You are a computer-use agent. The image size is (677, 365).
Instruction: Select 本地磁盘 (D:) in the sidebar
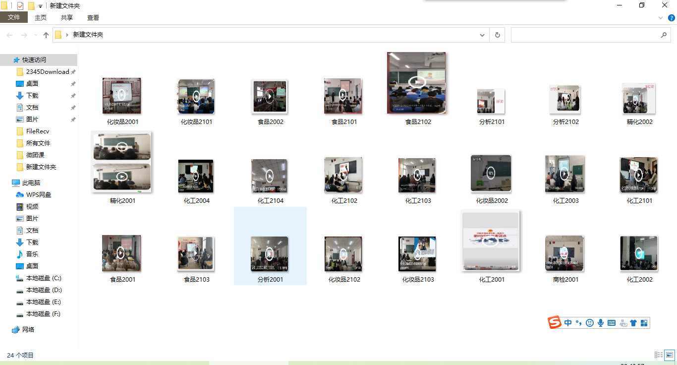pos(44,290)
